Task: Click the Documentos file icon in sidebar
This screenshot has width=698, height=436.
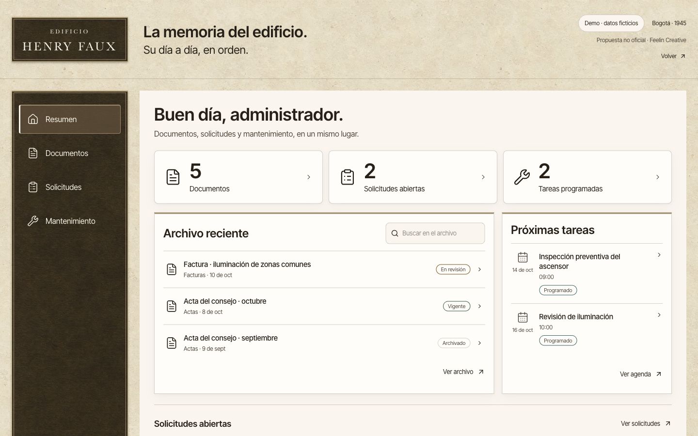Action: pyautogui.click(x=33, y=153)
